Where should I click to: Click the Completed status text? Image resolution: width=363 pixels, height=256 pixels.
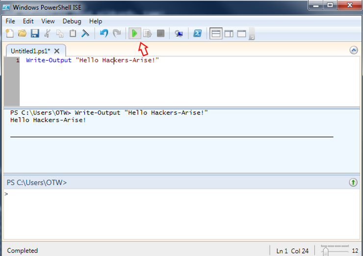coord(23,251)
